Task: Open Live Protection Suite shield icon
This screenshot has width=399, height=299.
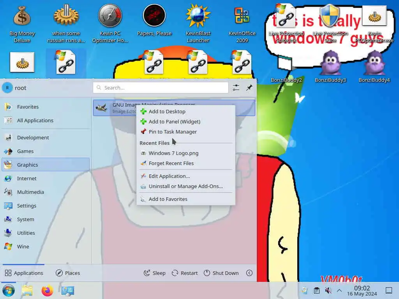Action: (x=330, y=23)
